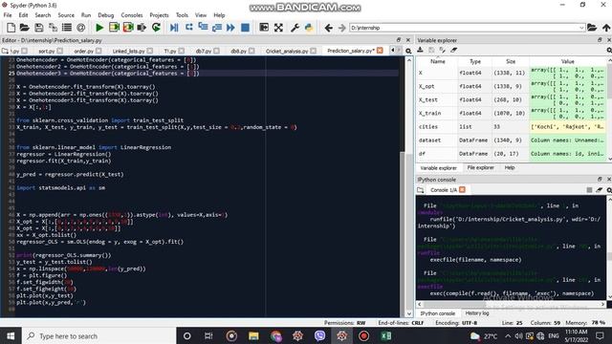612x344 pixels.
Task: Go forward to next cursor position
Action: coord(341,28)
